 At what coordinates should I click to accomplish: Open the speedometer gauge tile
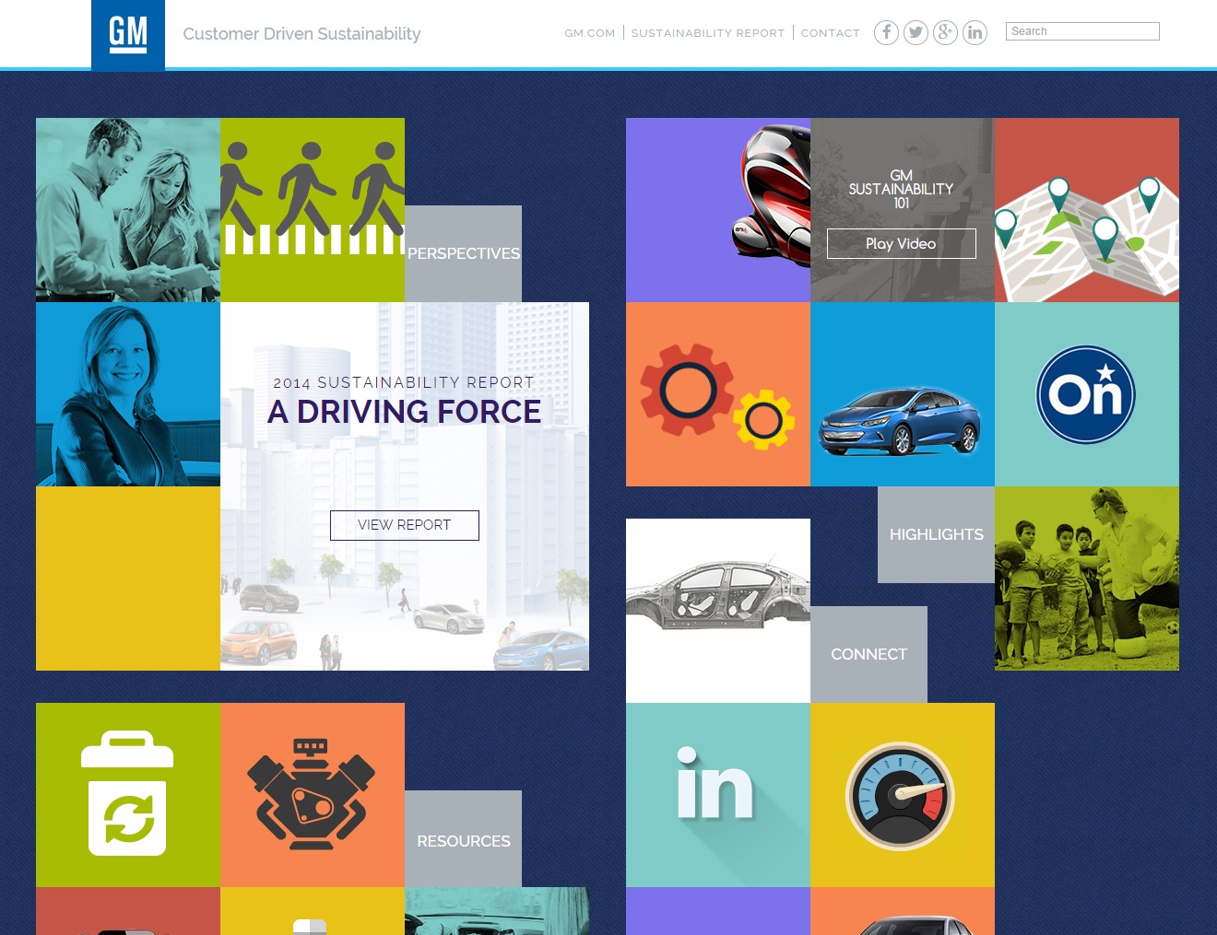coord(901,795)
